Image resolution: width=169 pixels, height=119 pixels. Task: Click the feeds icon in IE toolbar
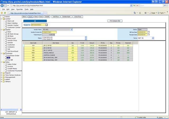[x=140, y=13]
